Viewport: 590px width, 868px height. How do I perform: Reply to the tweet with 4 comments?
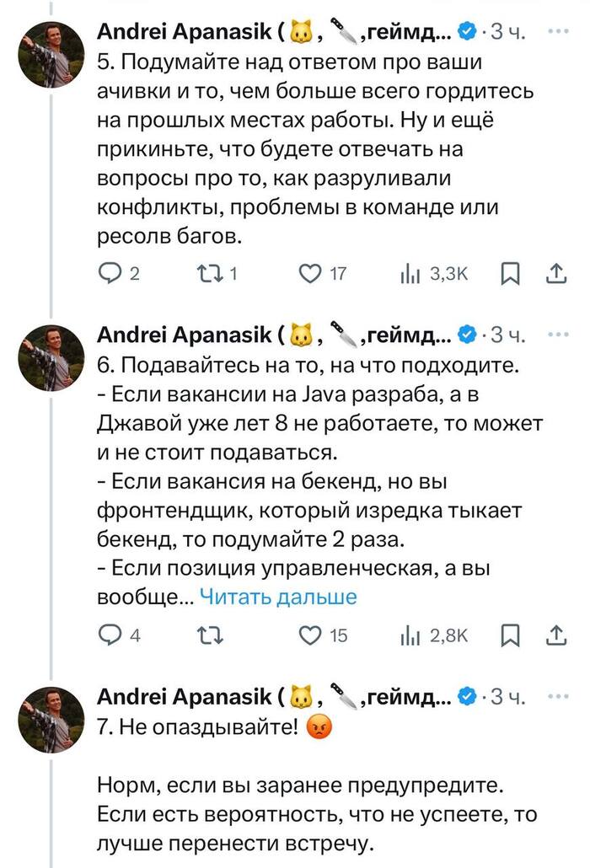(110, 636)
